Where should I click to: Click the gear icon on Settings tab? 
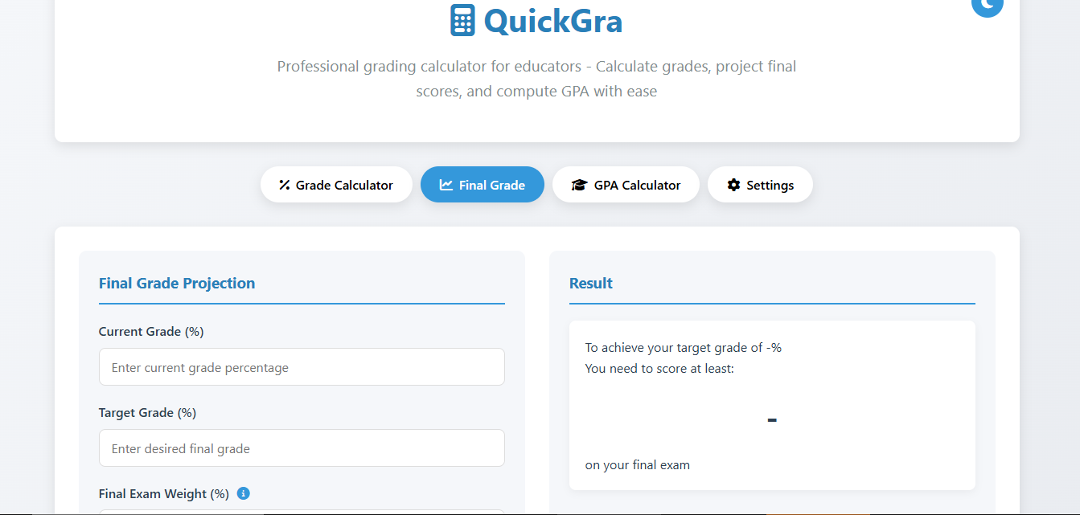click(x=733, y=185)
